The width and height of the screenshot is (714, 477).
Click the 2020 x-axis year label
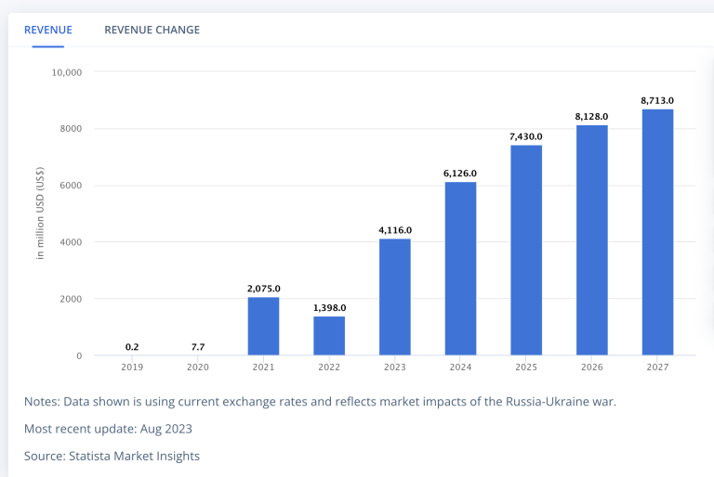tap(198, 367)
